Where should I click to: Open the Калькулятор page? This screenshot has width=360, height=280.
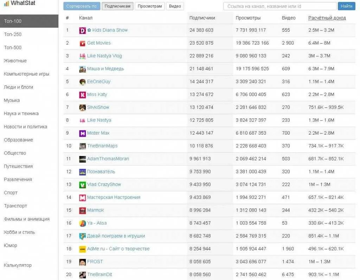18,265
